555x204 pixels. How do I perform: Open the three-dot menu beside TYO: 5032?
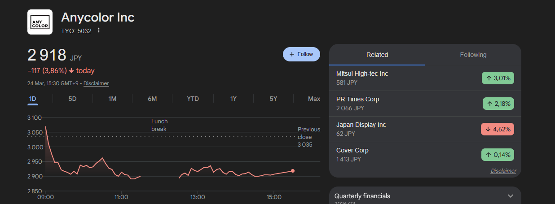coord(99,30)
